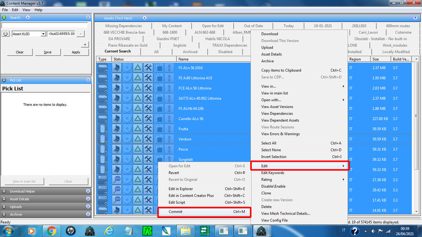The height and width of the screenshot is (237, 422).
Task: Click the help question mark icon in Assets header
Action: pos(415,18)
